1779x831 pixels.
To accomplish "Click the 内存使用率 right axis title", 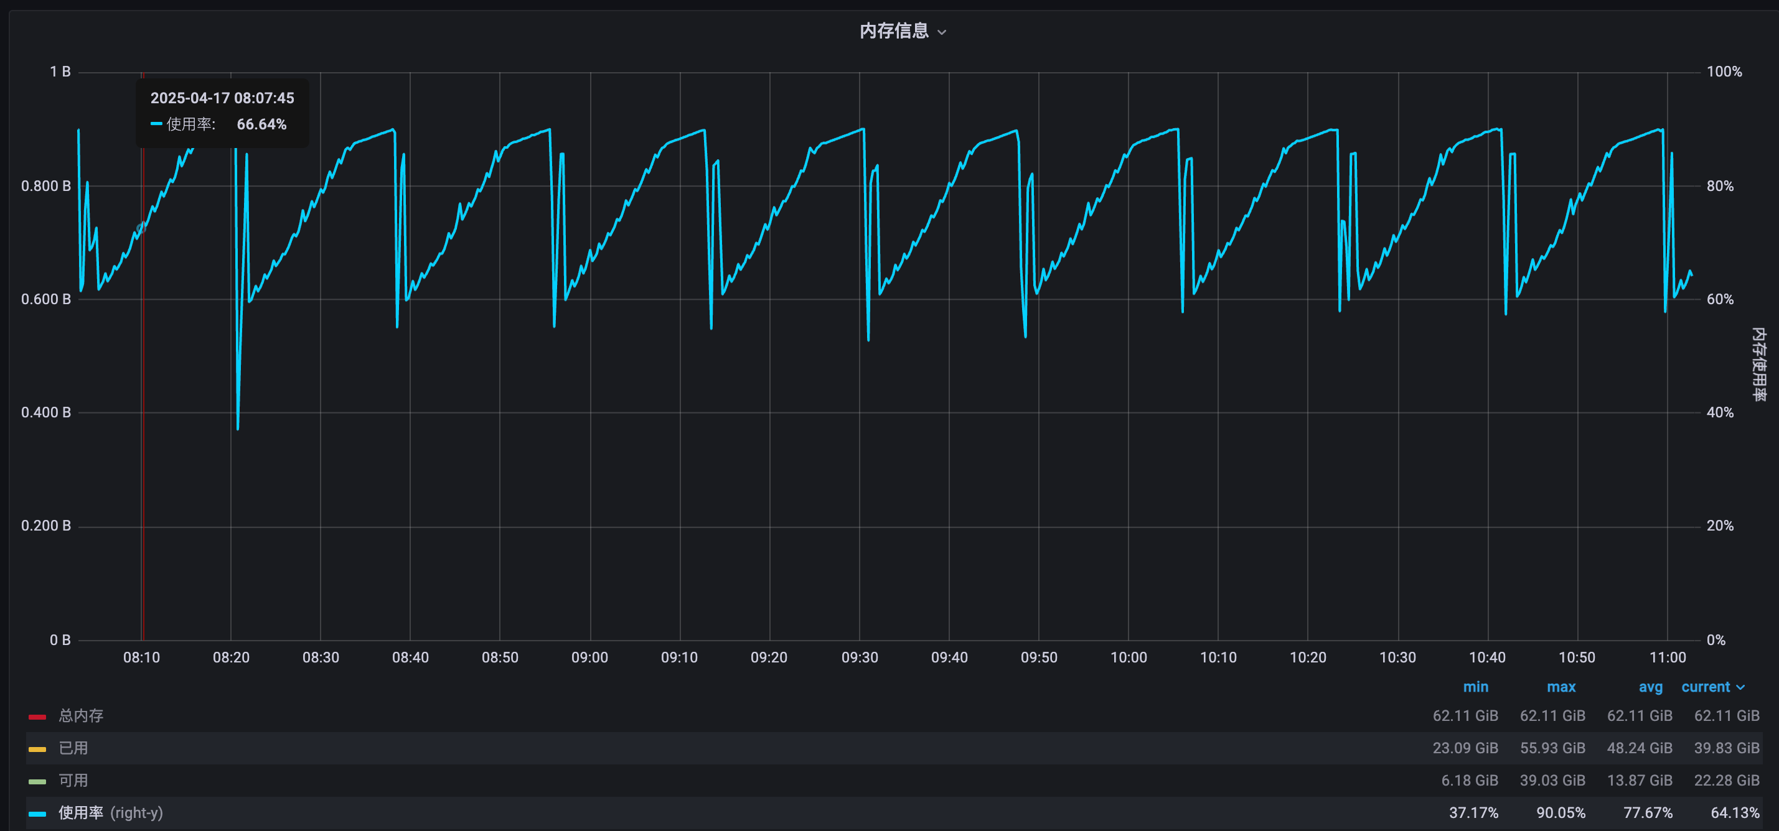I will [1758, 364].
